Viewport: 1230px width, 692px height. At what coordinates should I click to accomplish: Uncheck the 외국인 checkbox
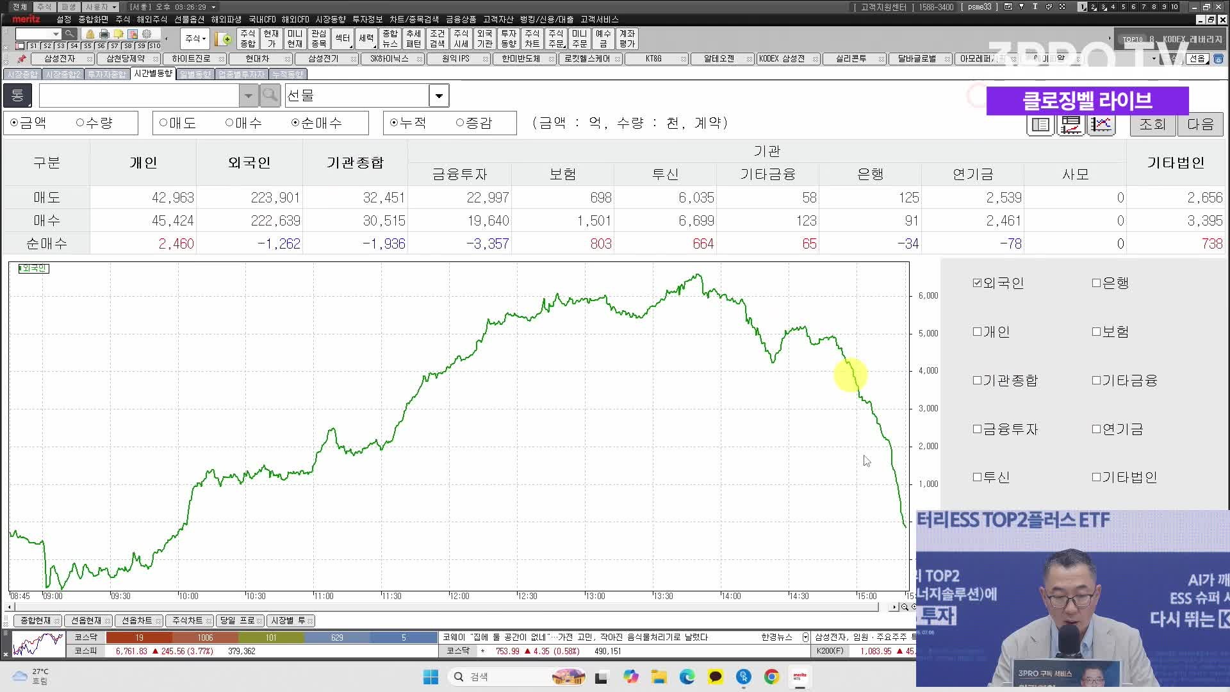977,283
